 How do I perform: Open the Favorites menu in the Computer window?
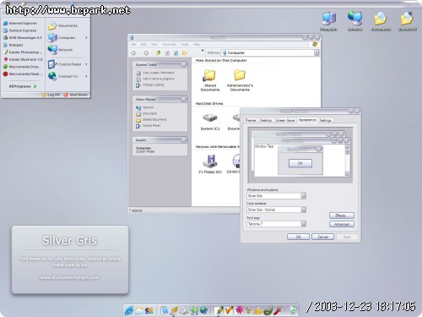pos(170,45)
